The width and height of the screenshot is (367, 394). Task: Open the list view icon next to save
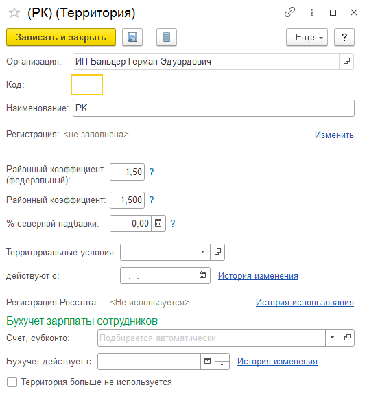click(167, 37)
